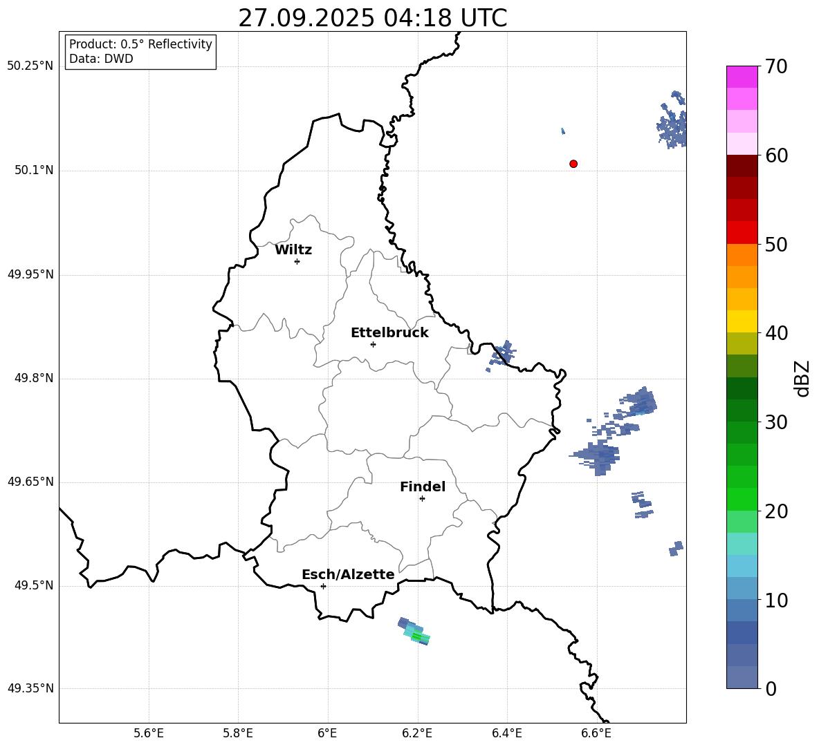Click the Ettelbruck city label

click(389, 333)
